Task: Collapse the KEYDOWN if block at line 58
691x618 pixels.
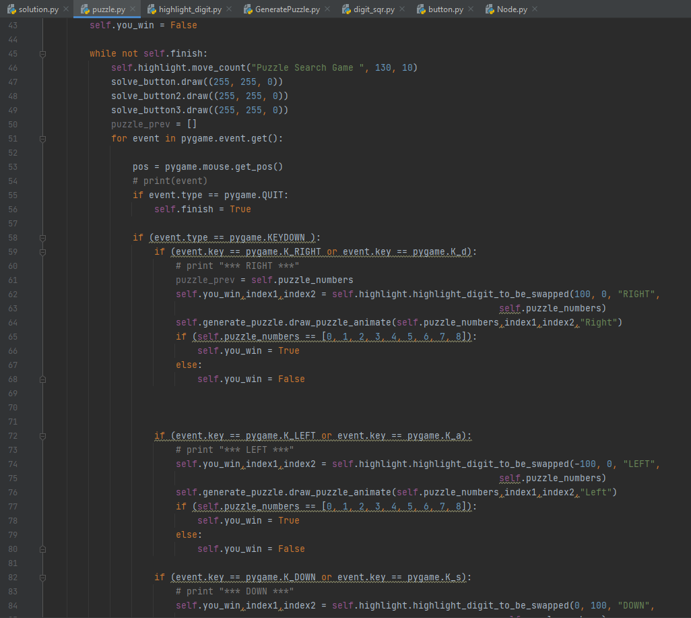Action: point(42,237)
